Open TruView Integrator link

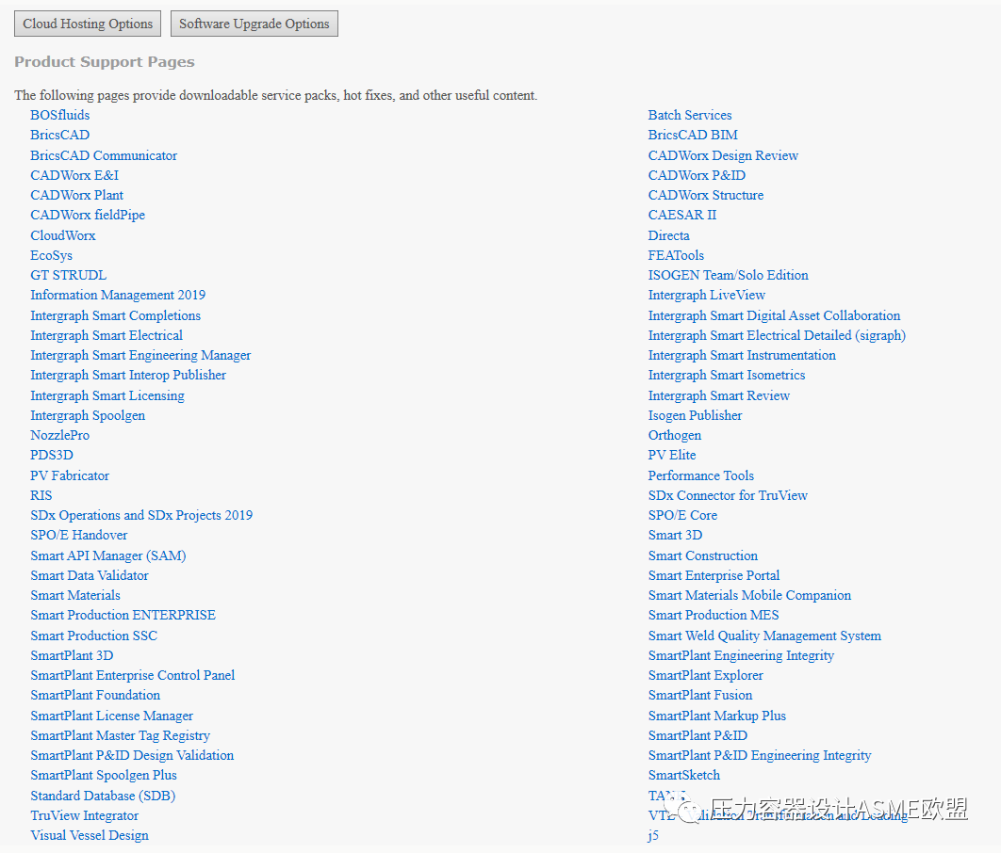point(84,816)
